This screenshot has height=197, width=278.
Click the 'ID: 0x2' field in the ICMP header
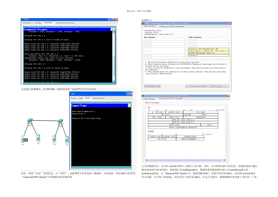point(162,139)
